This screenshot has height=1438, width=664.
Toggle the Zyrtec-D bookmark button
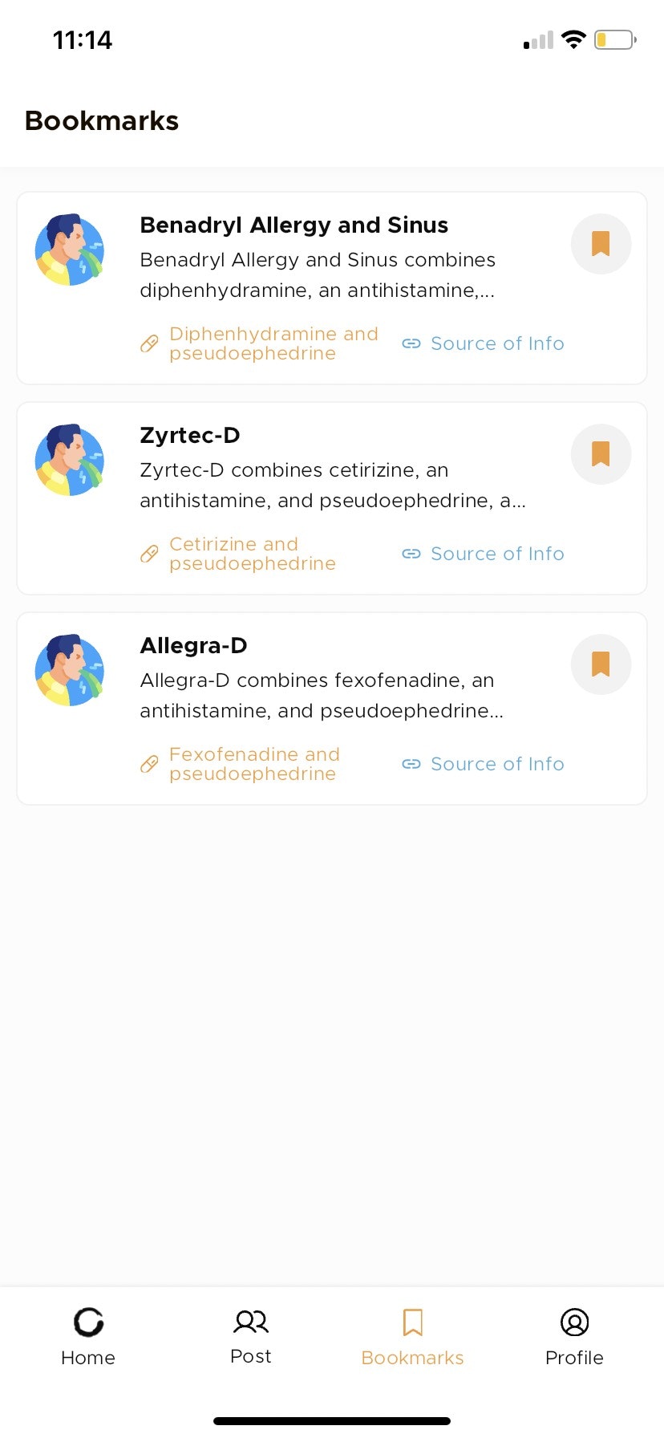point(601,454)
